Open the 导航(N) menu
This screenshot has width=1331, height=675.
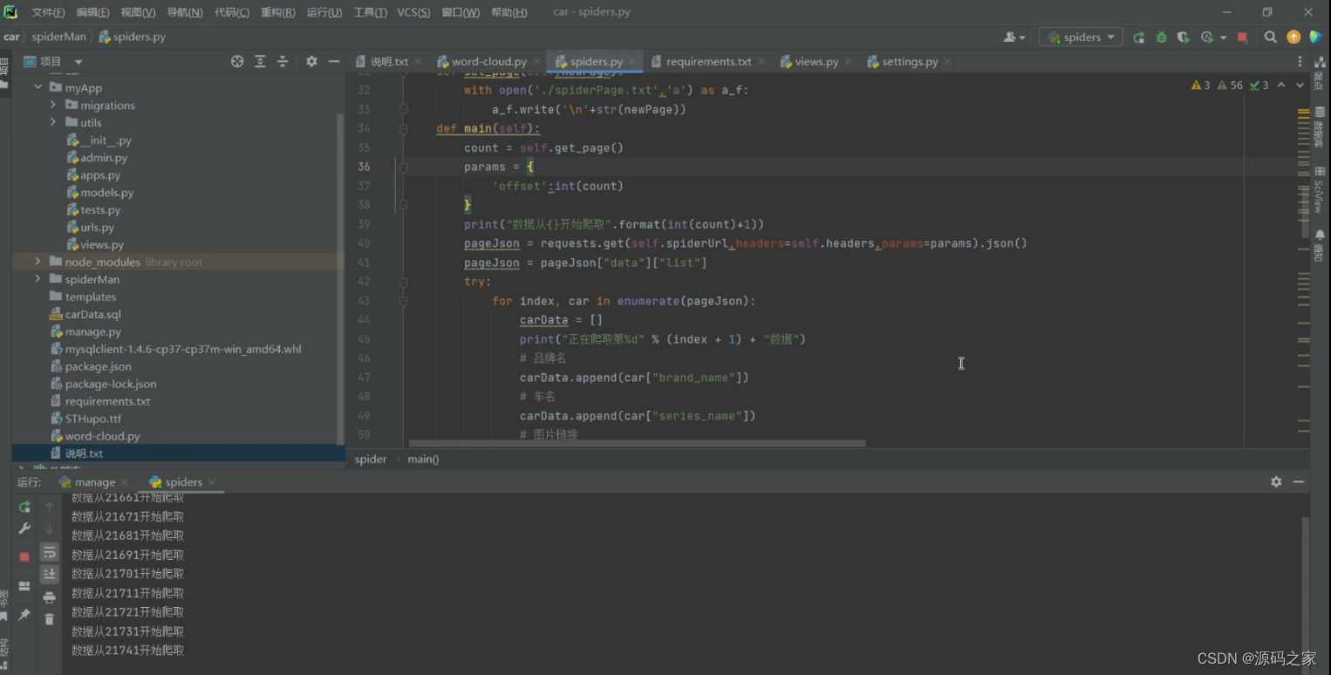185,12
